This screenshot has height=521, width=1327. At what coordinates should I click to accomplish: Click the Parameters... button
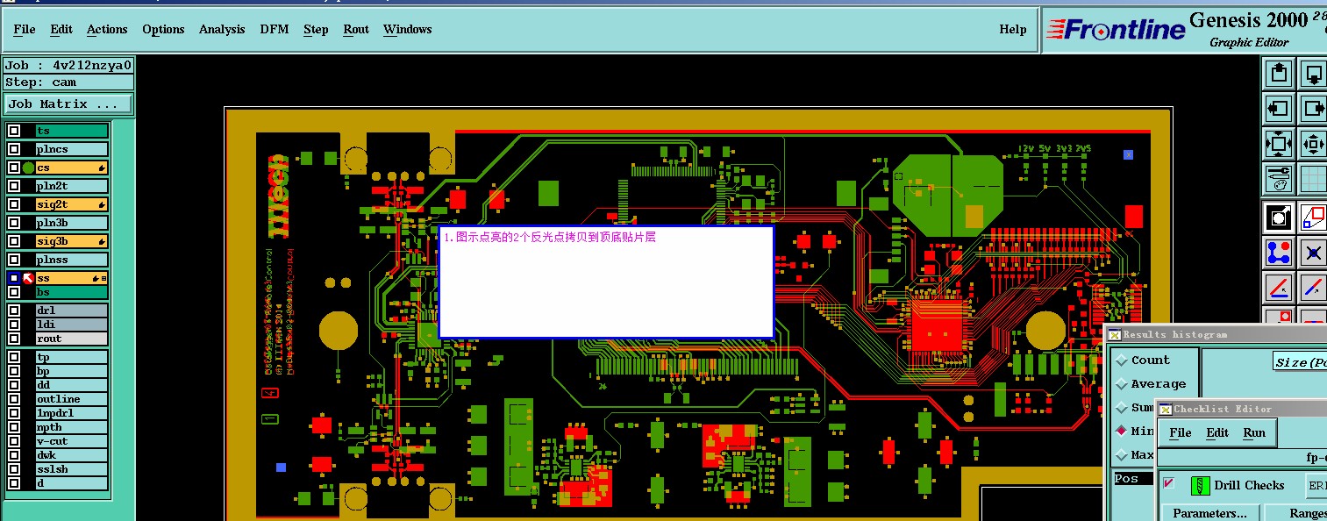[x=1210, y=513]
